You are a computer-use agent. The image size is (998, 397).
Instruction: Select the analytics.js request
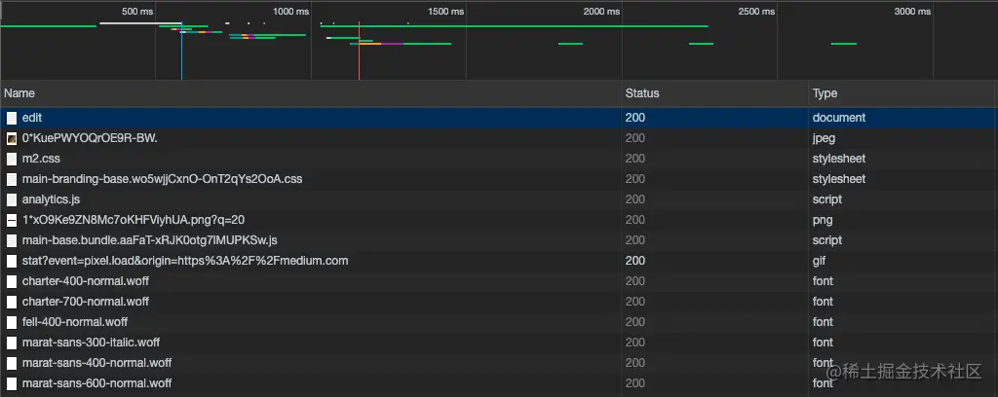click(x=499, y=199)
